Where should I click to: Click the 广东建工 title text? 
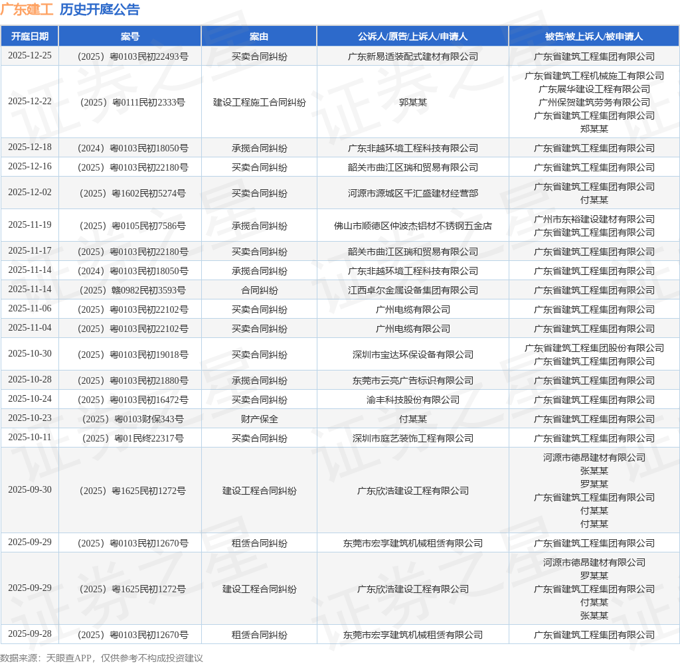click(27, 9)
